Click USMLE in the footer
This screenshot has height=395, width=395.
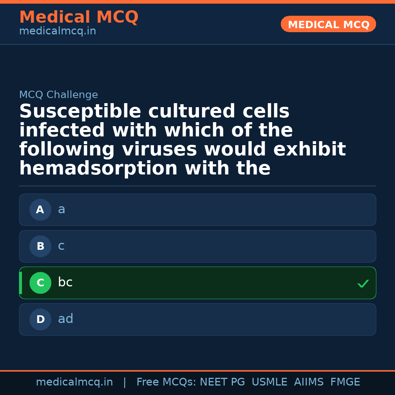269,382
